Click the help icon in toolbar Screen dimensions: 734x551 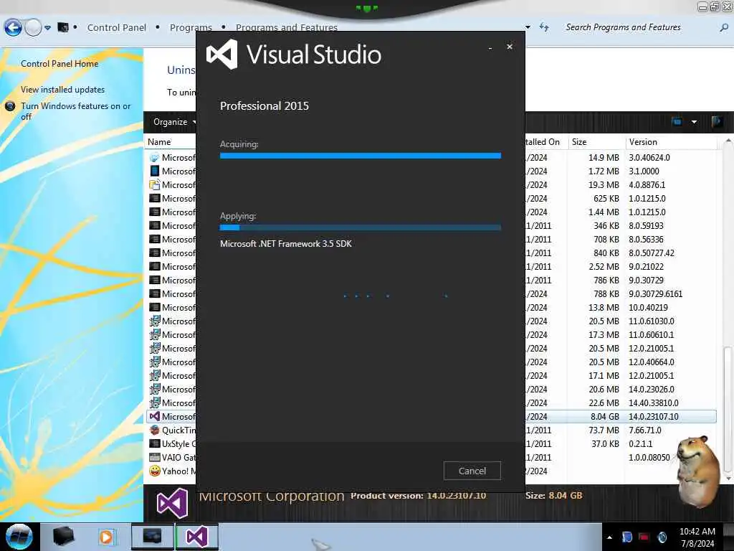[x=716, y=122]
